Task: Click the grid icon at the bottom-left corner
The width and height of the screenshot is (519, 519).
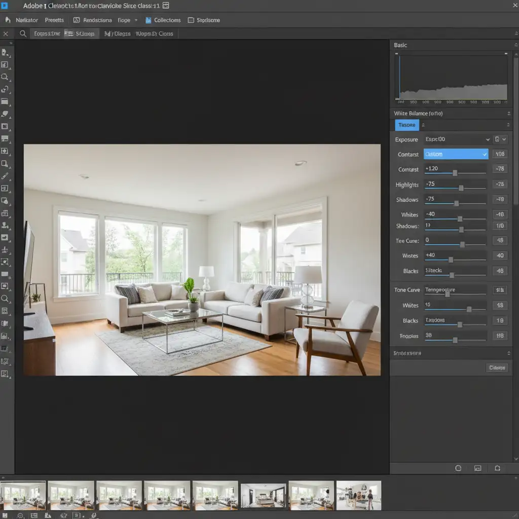Action: point(5,515)
